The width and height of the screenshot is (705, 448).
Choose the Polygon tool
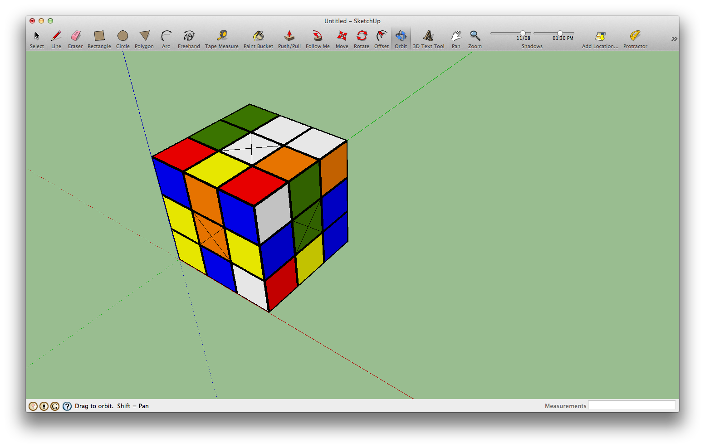(x=144, y=39)
